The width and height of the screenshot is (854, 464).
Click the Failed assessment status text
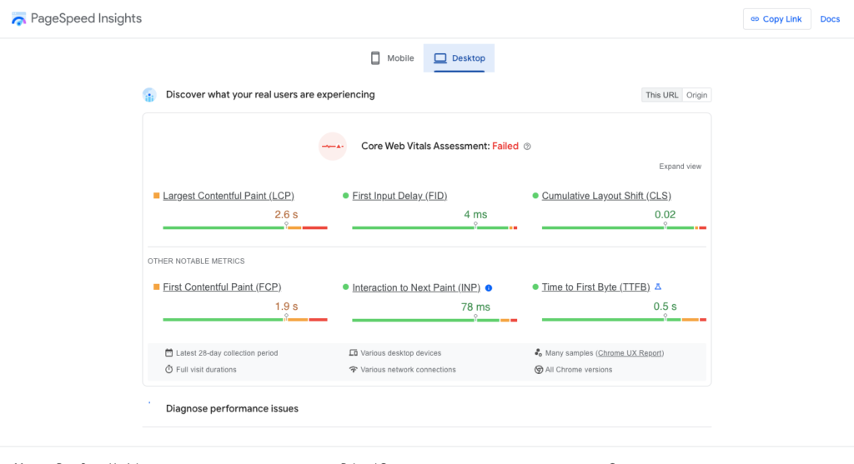[505, 147]
